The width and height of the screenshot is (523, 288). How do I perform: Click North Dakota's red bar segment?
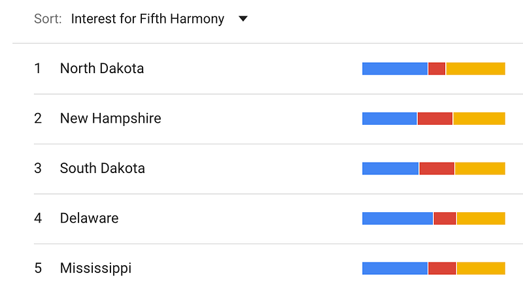coord(437,69)
